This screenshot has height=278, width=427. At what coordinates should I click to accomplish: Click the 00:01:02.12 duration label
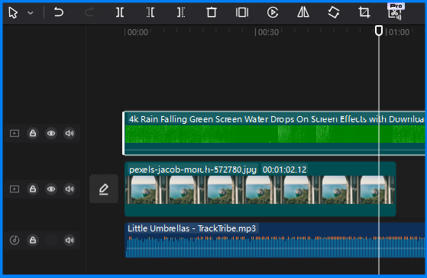tap(285, 170)
